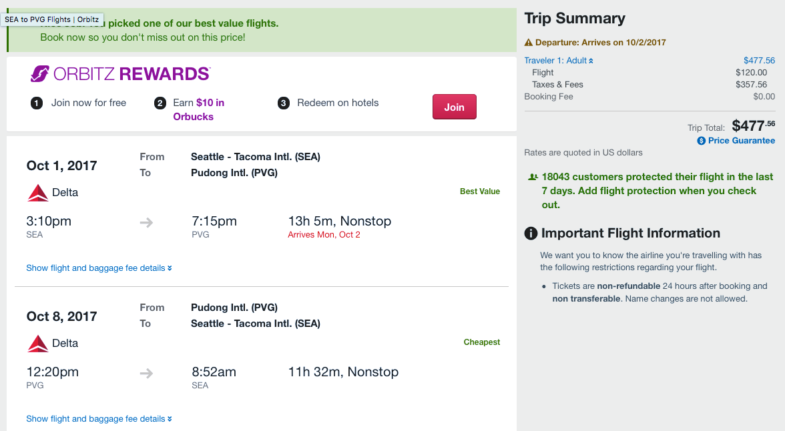785x431 pixels.
Task: Expand Oct 1 flight and baggage fee details
Action: [99, 268]
